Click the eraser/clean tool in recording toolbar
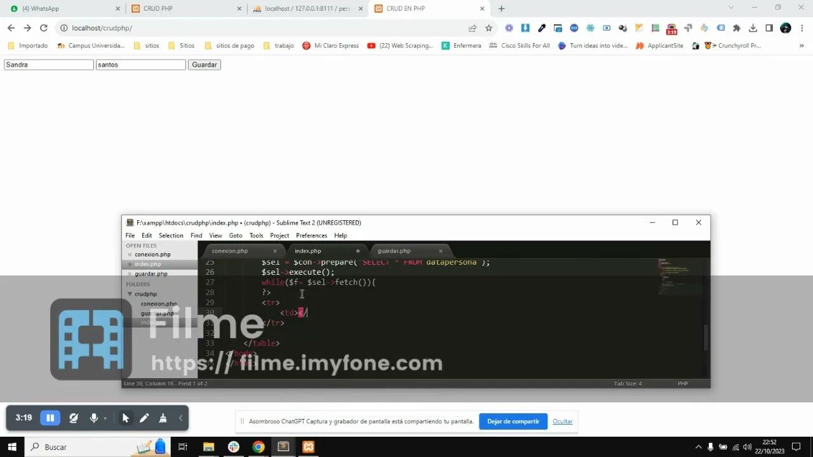Image resolution: width=813 pixels, height=457 pixels. [x=162, y=418]
